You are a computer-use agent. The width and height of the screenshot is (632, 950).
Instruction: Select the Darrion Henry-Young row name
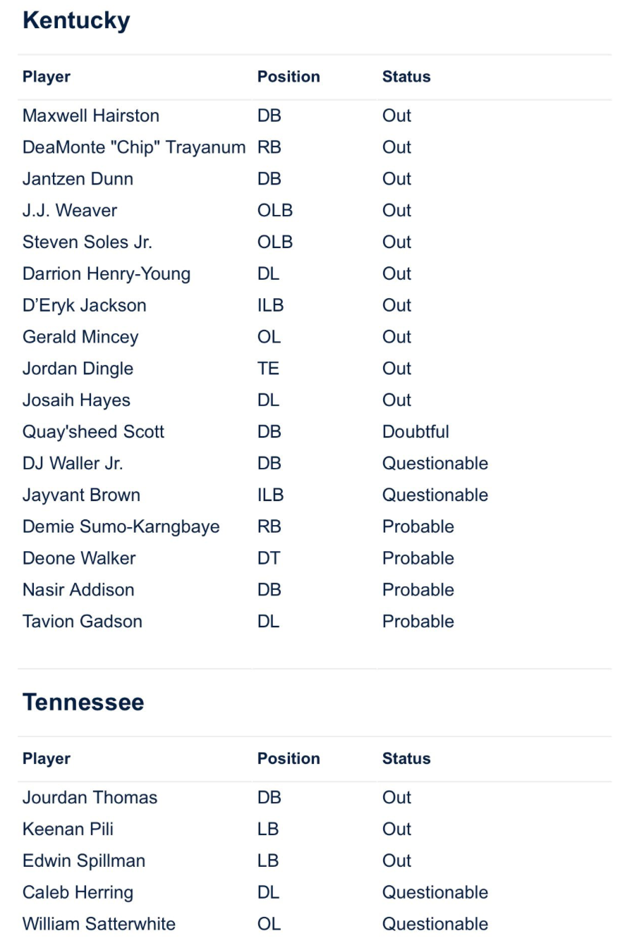coord(107,273)
